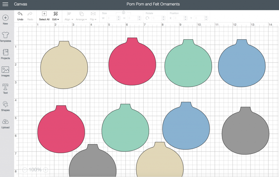Zoom in with the plus button
279x177 pixels.
pyautogui.click(x=46, y=170)
